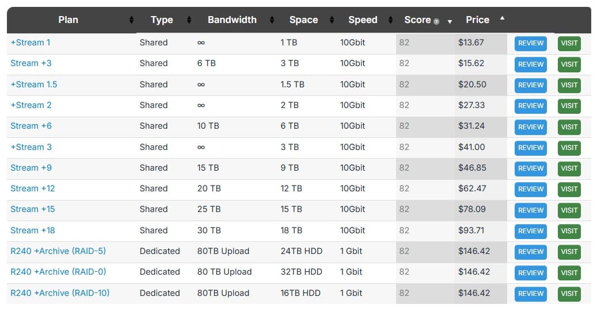Screen dimensions: 597x312
Task: Click REVIEW button for Stream +12
Action: click(530, 189)
